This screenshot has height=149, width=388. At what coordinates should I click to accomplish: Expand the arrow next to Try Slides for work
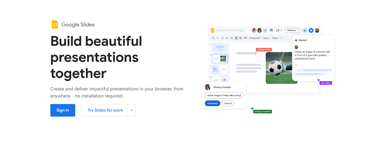(131, 110)
